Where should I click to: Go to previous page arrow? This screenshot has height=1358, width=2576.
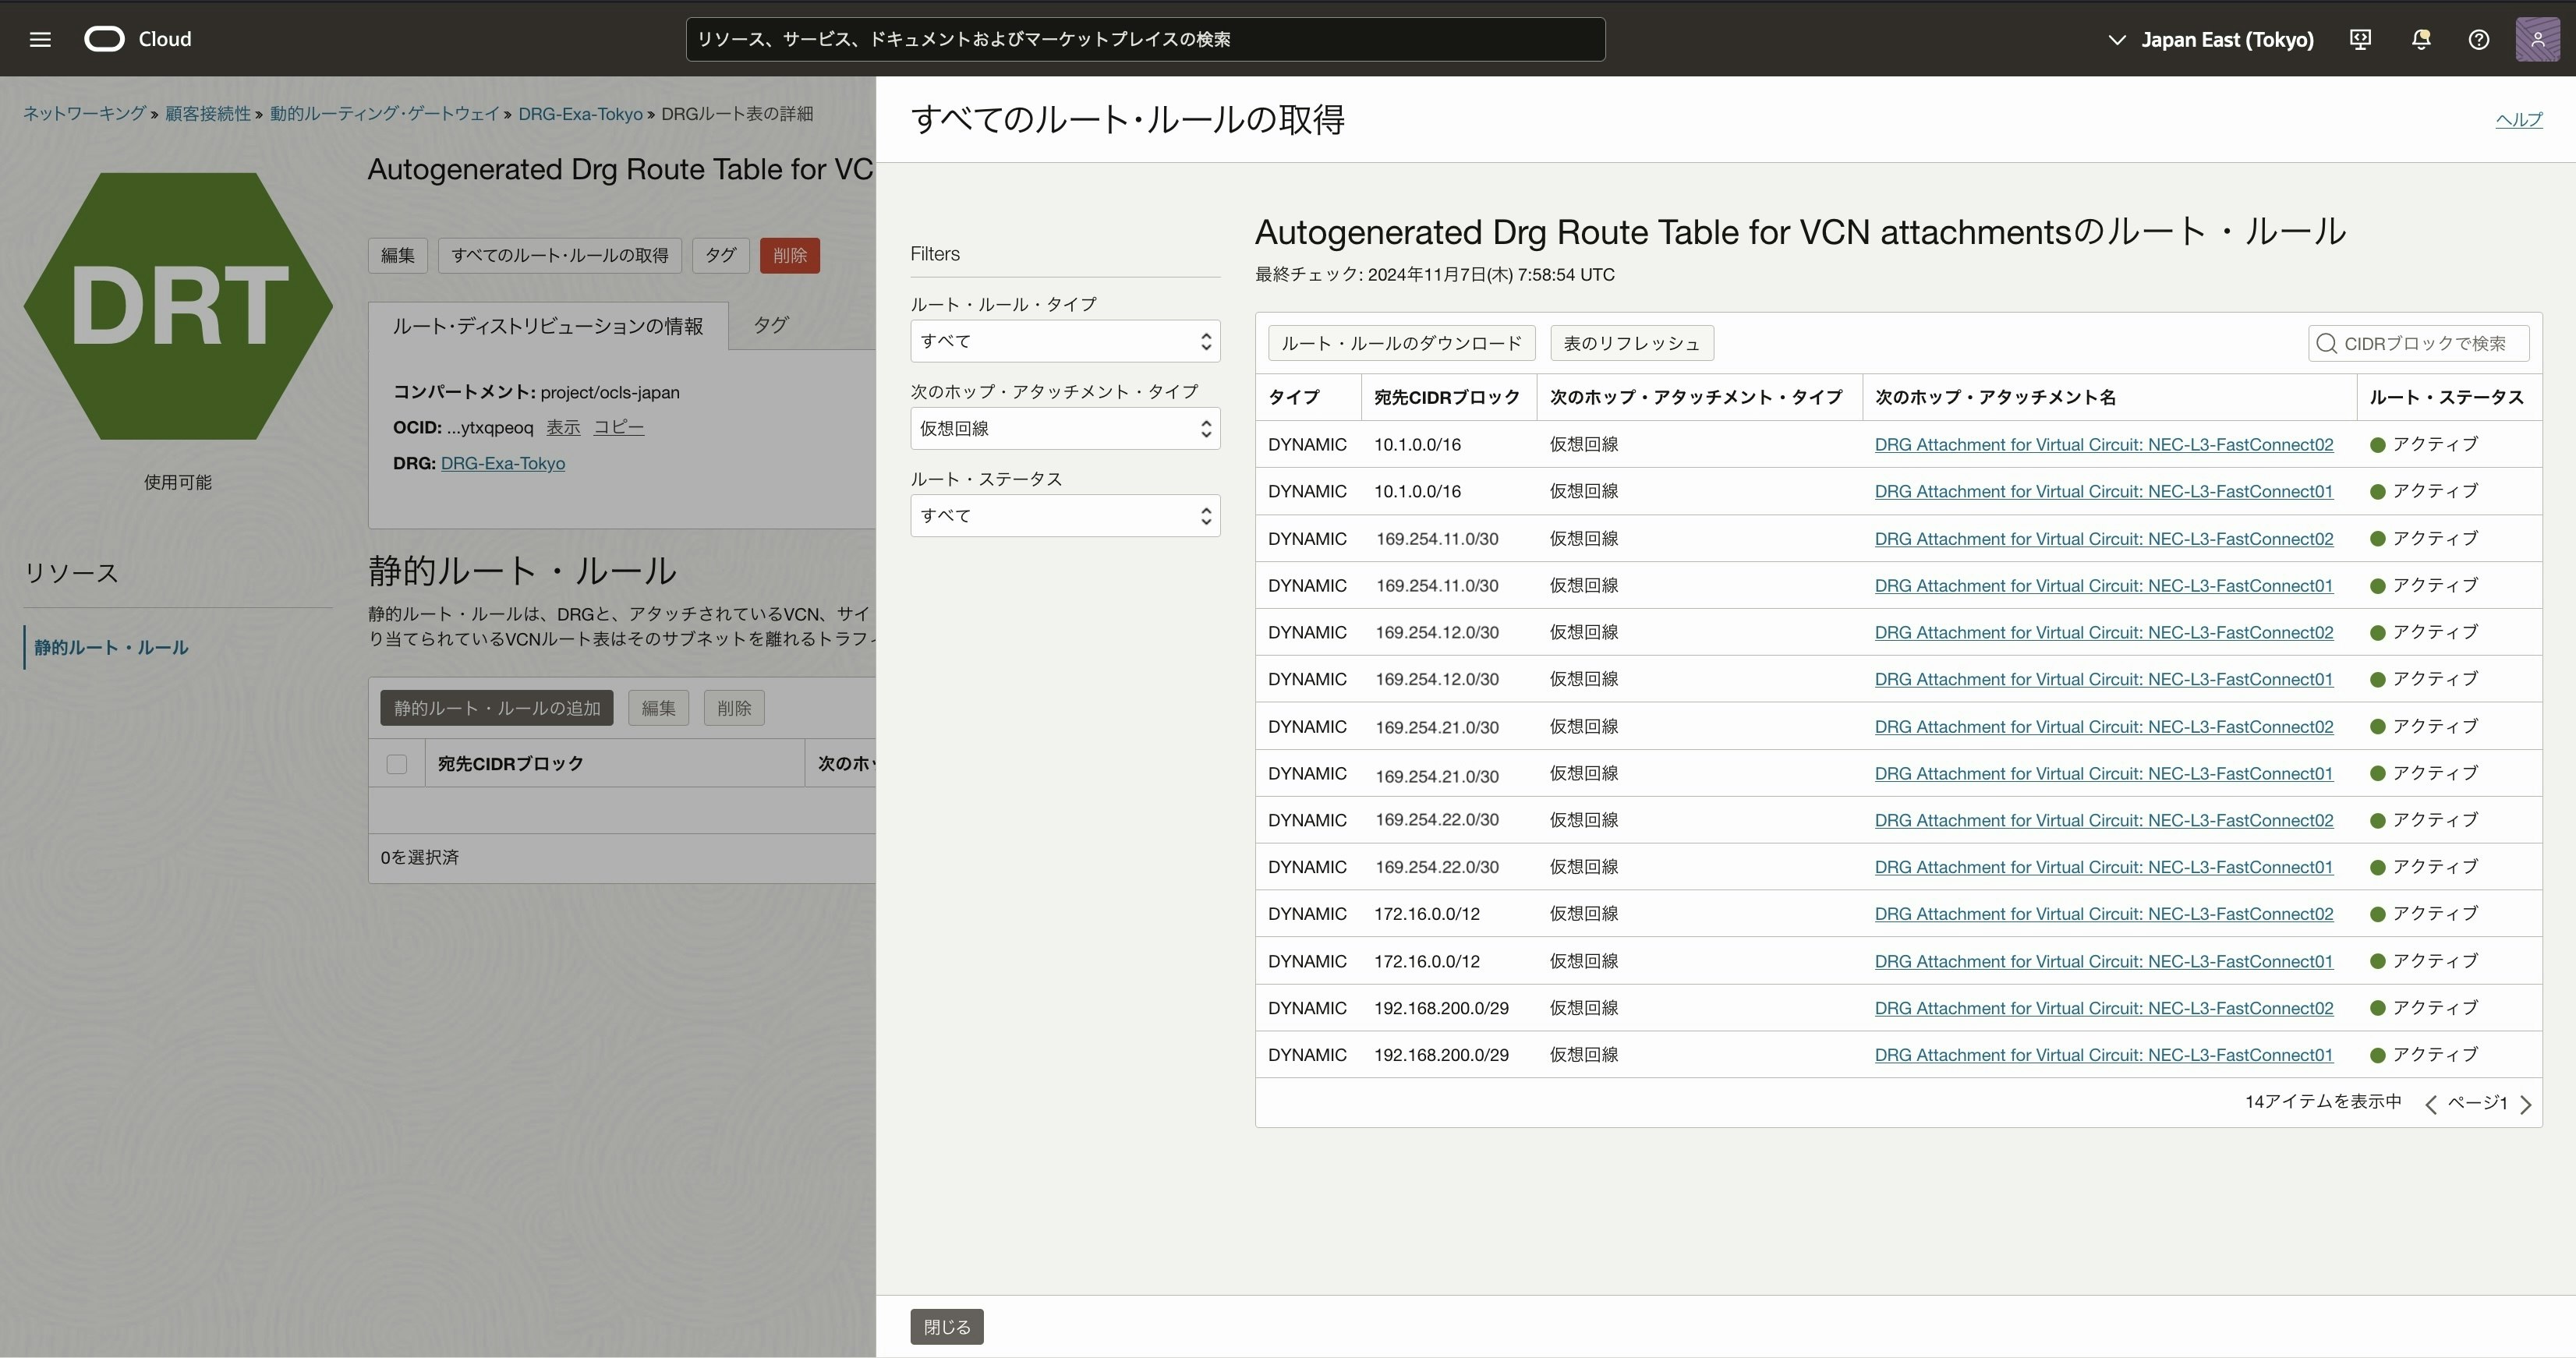pos(2431,1104)
